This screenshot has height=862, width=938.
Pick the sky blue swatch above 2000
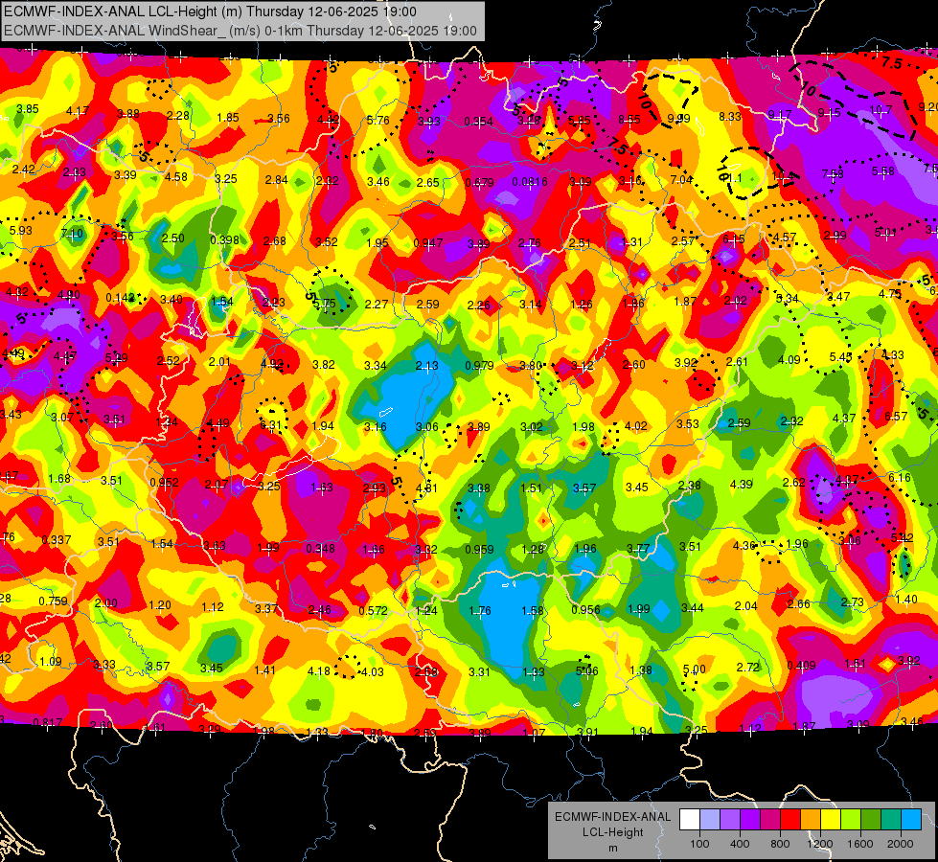coord(910,820)
